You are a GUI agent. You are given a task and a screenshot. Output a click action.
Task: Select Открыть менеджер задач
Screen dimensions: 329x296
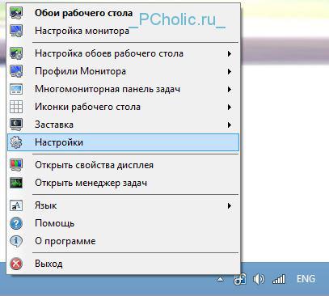(123, 183)
